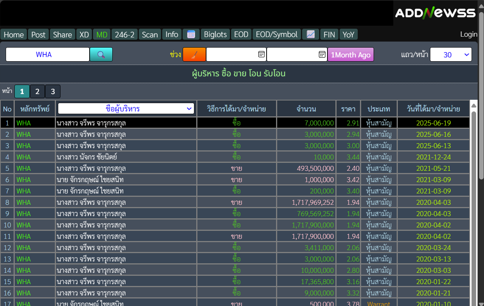
Task: Click the price 3.00 cell
Action: [x=348, y=145]
